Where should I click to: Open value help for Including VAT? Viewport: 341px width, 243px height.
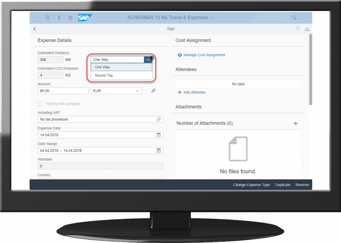click(159, 119)
